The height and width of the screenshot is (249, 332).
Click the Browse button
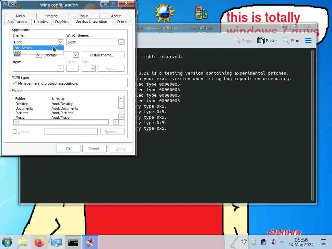click(112, 132)
